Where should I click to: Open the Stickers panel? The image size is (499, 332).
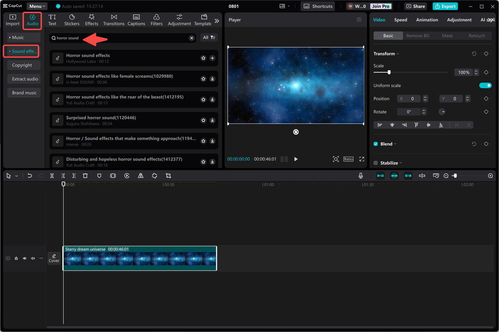[x=72, y=19]
